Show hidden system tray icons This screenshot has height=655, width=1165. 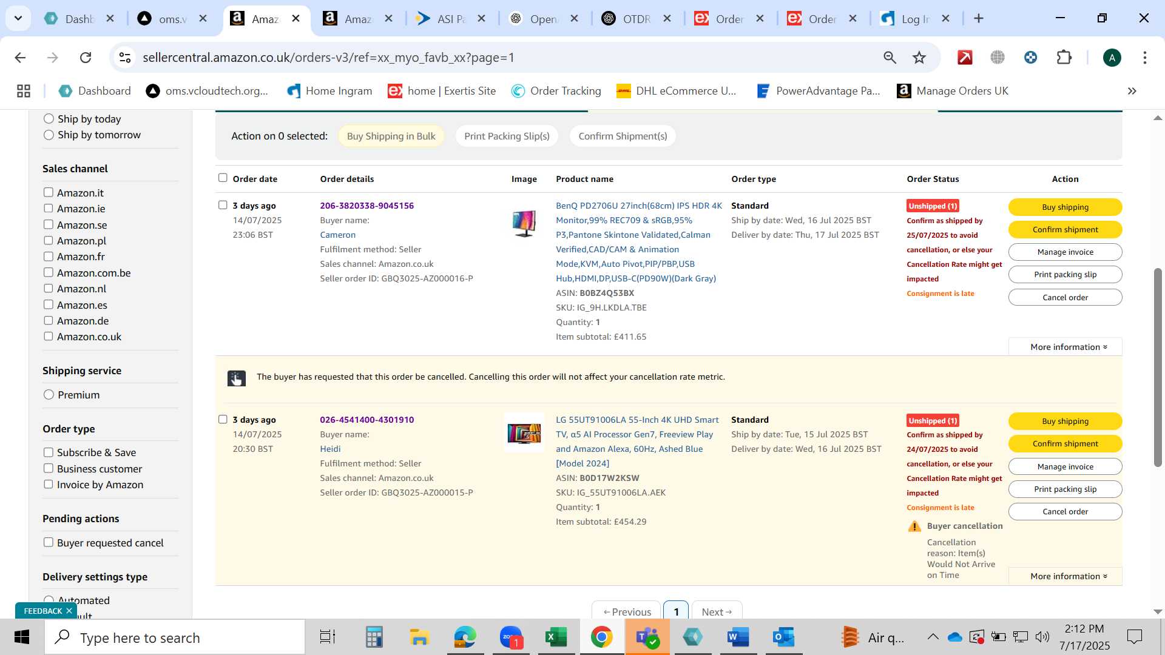(x=933, y=637)
